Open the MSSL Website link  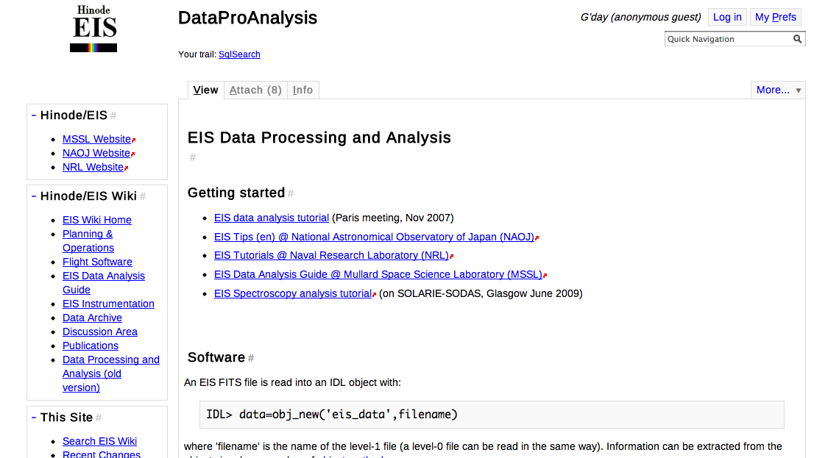pyautogui.click(x=96, y=139)
